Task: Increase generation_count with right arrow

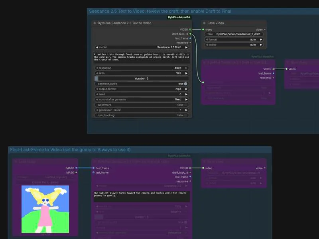Action: (x=186, y=110)
